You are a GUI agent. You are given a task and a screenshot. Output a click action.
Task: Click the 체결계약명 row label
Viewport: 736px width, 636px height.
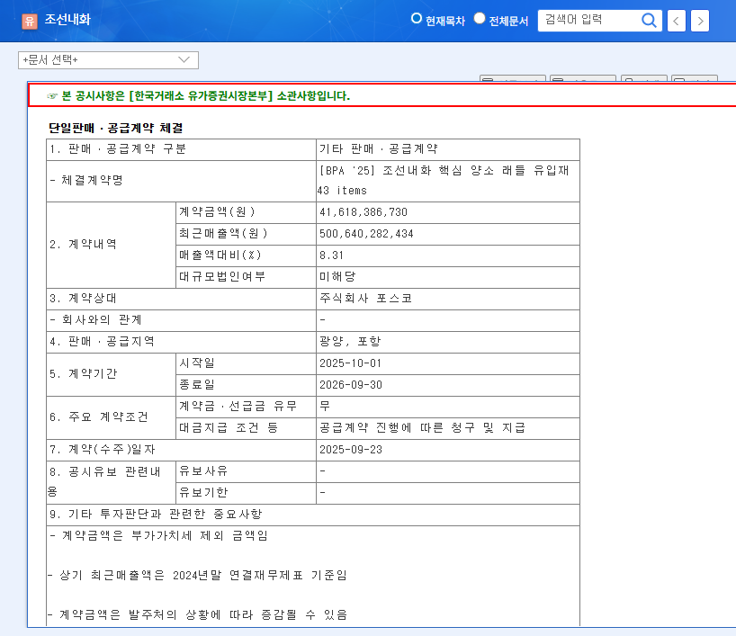tap(181, 181)
